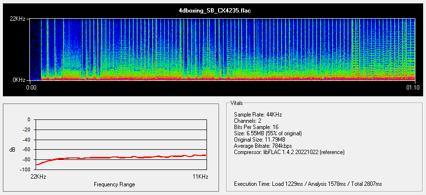The height and width of the screenshot is (195, 426).
Task: Click the dB axis label
Action: pos(13,150)
